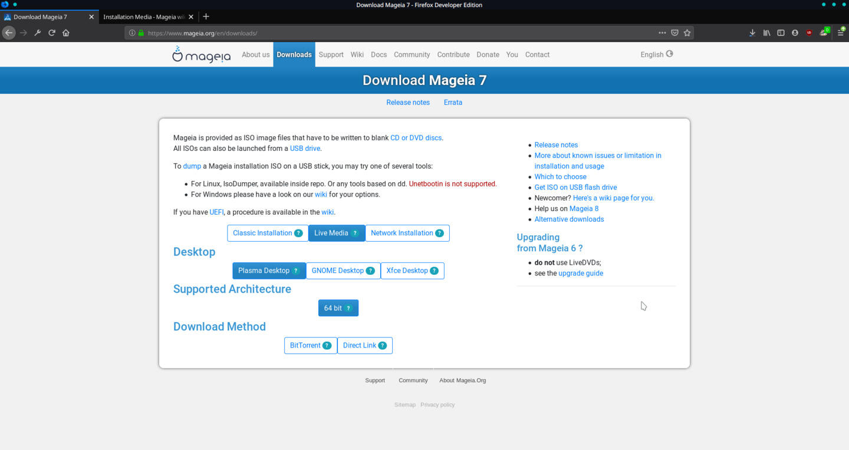Show help for GNOME Desktop
Image resolution: width=849 pixels, height=450 pixels.
[370, 271]
